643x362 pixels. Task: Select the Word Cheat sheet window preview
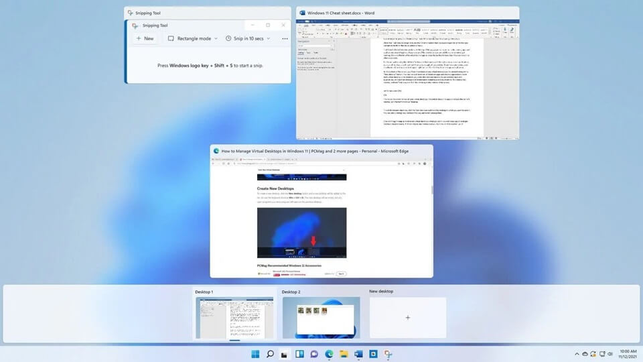pyautogui.click(x=408, y=73)
